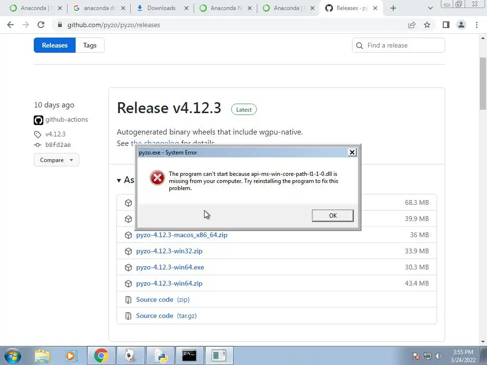
Task: Click file icon beside Source code (tar.gz)
Action: pyautogui.click(x=128, y=316)
